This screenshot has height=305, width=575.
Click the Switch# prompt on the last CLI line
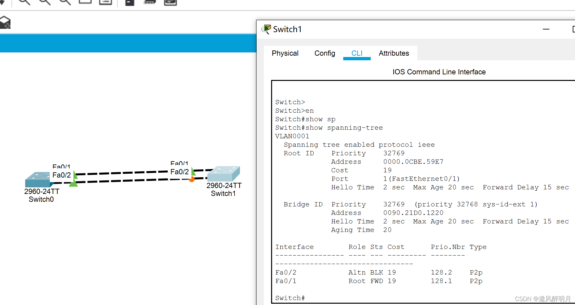(x=290, y=298)
